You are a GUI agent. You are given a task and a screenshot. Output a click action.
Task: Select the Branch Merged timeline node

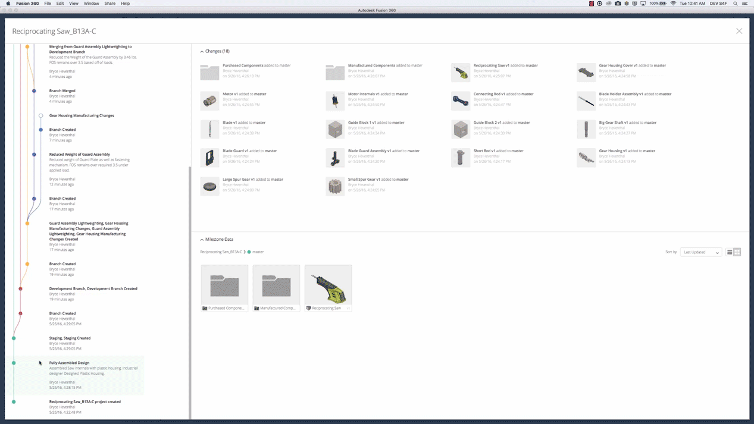tap(33, 90)
